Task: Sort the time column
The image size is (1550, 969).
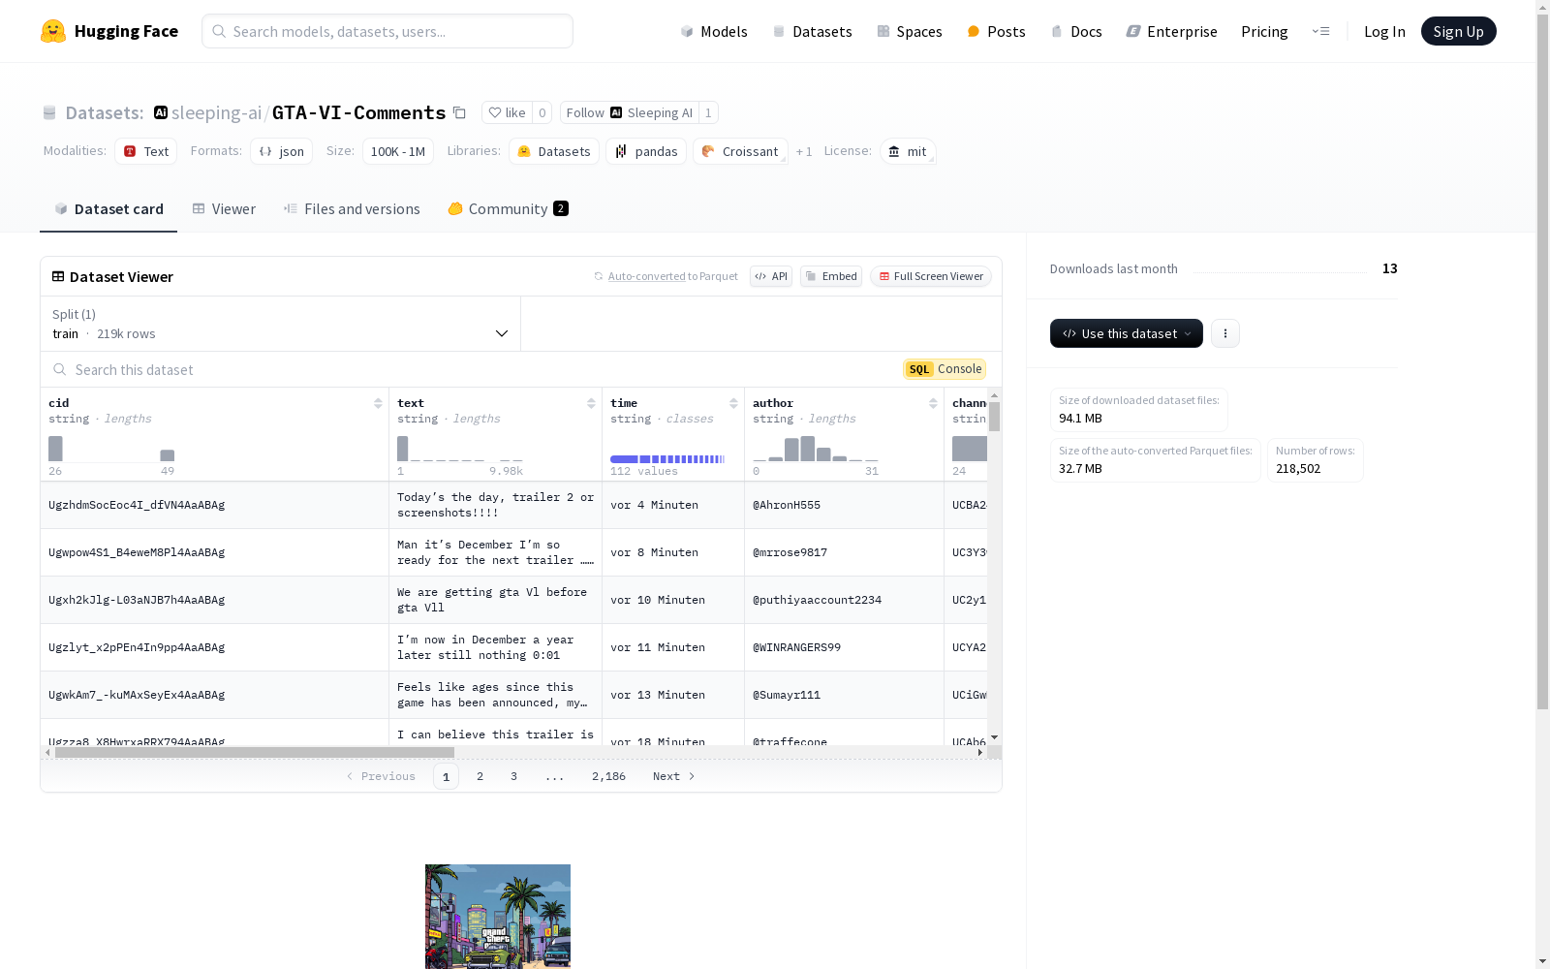Action: 733,403
